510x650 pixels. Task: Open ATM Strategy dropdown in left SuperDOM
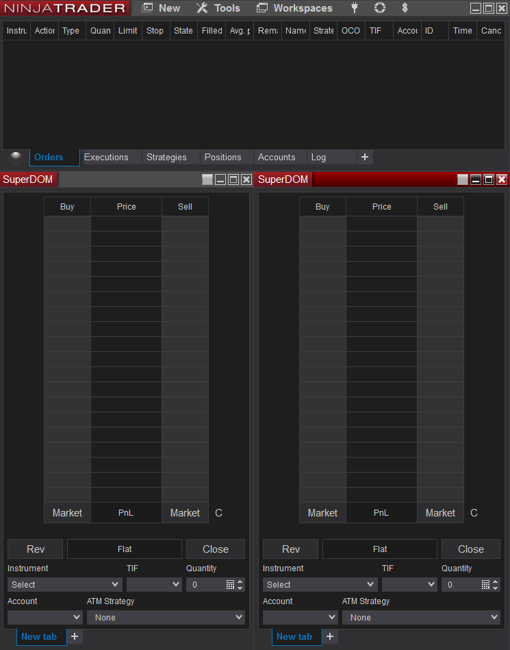[x=166, y=617]
